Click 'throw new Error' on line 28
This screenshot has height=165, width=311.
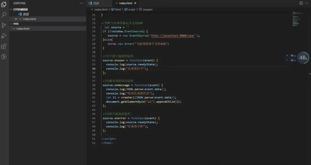point(120,44)
